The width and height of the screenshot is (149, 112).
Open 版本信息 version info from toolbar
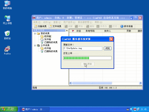click(x=127, y=26)
